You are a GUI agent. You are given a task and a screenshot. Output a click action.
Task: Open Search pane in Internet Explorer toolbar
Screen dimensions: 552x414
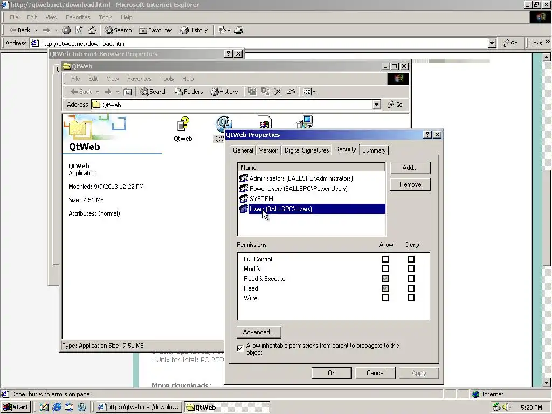point(118,30)
